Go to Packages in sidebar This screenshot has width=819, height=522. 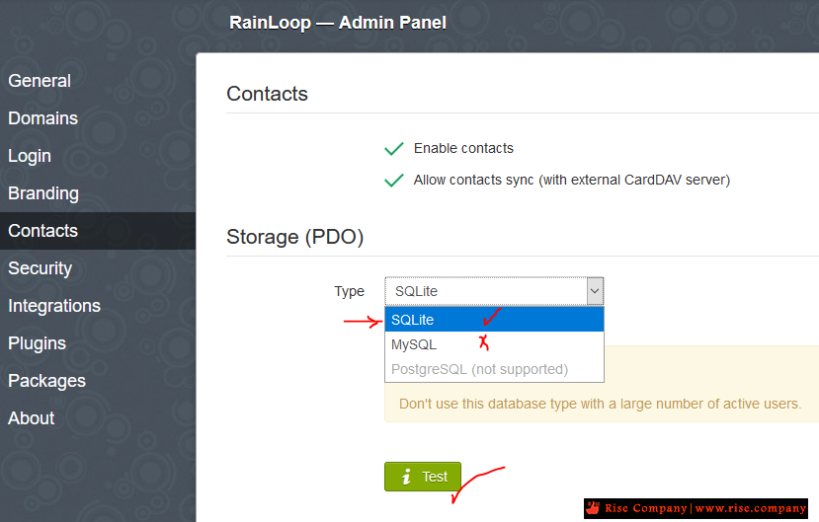click(x=47, y=381)
